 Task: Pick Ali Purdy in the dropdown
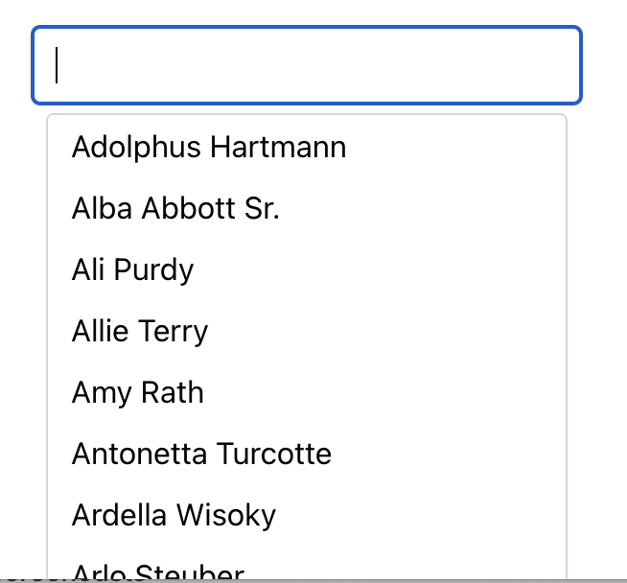tap(132, 270)
